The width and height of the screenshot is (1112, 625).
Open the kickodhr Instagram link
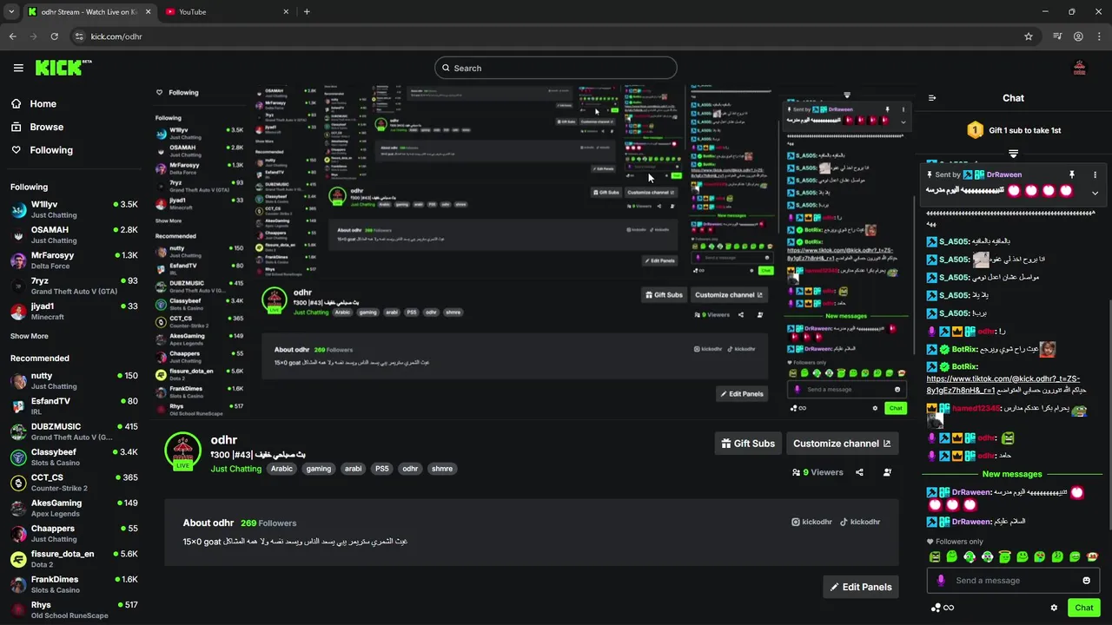(811, 522)
